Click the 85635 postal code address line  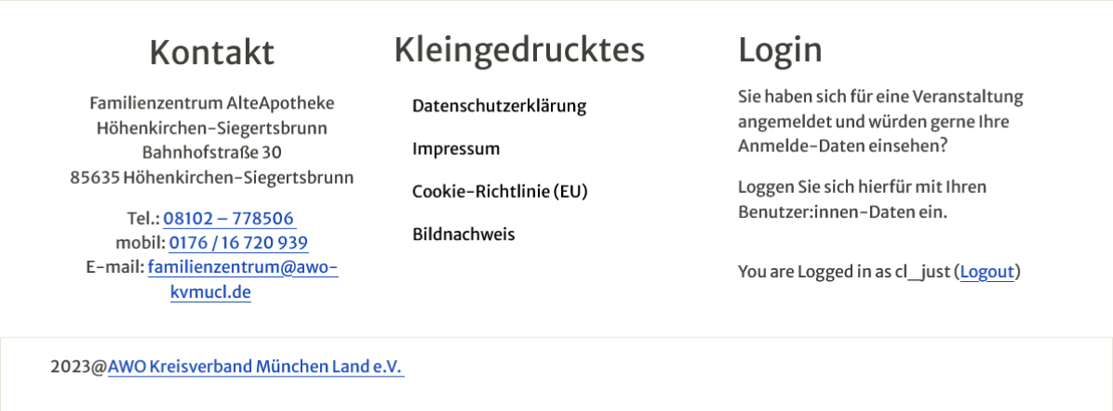pyautogui.click(x=211, y=176)
